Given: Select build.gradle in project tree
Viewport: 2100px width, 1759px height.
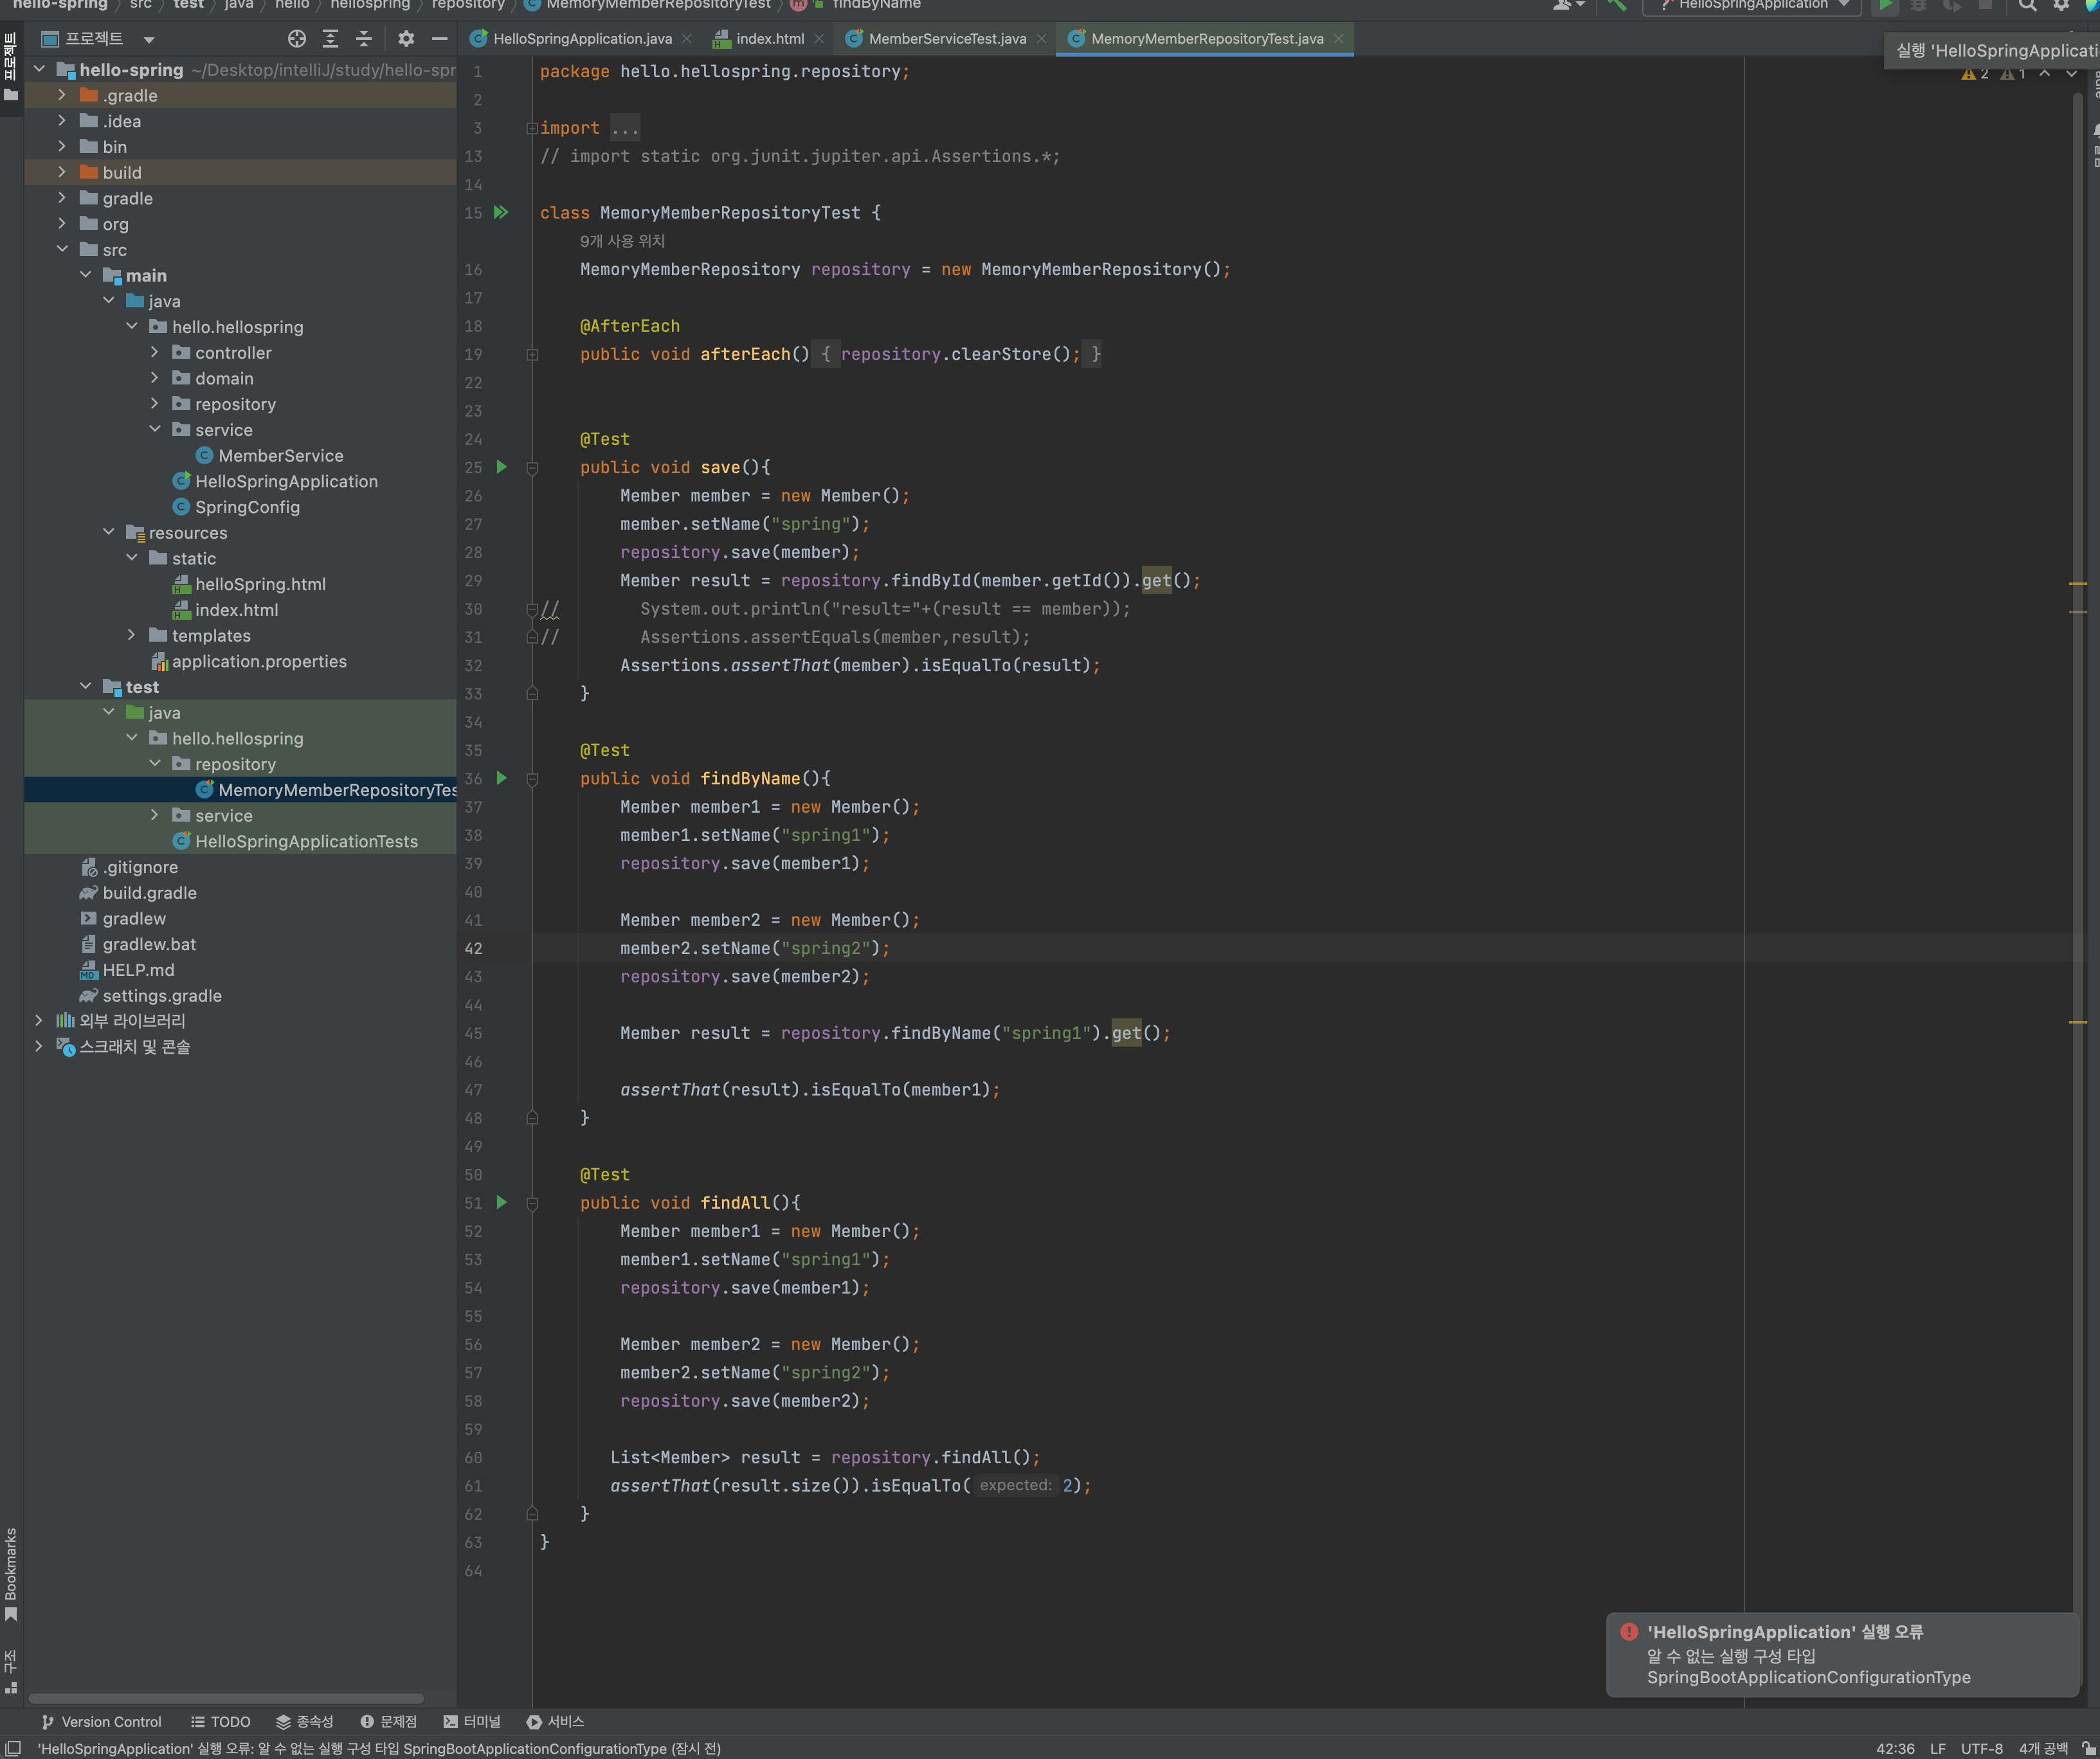Looking at the screenshot, I should (x=149, y=893).
